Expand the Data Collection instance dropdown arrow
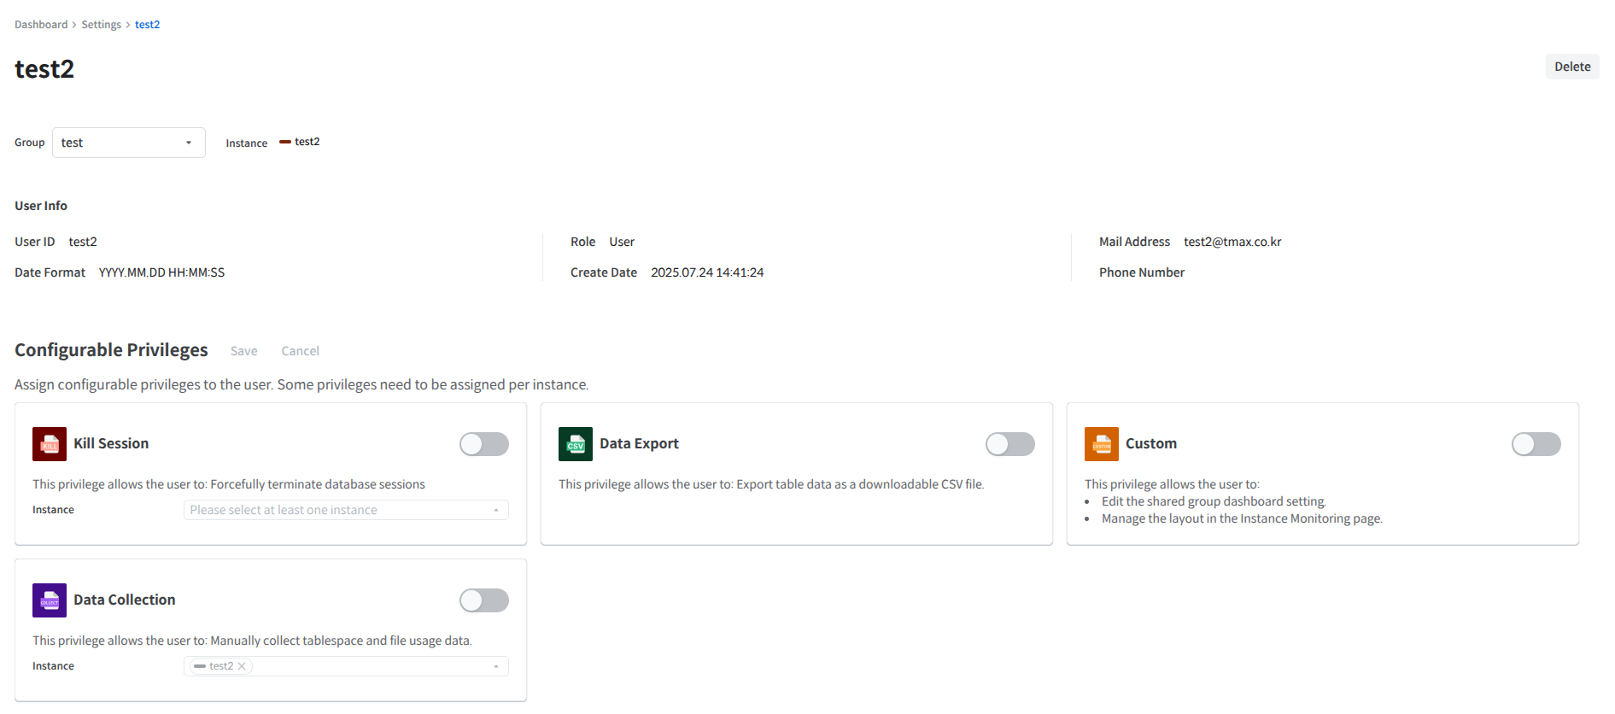 coord(495,666)
